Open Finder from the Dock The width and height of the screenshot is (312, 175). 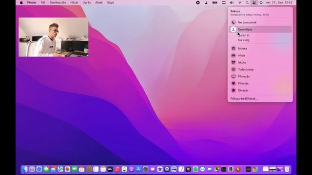point(25,169)
